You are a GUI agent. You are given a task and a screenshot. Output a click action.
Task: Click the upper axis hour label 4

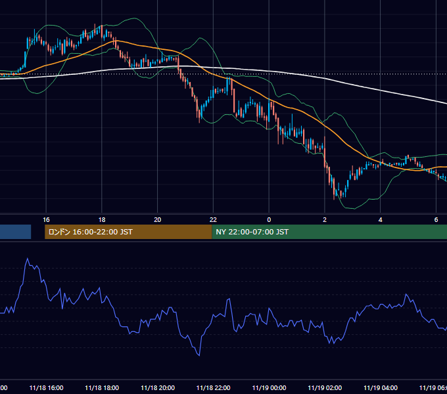[x=381, y=220]
